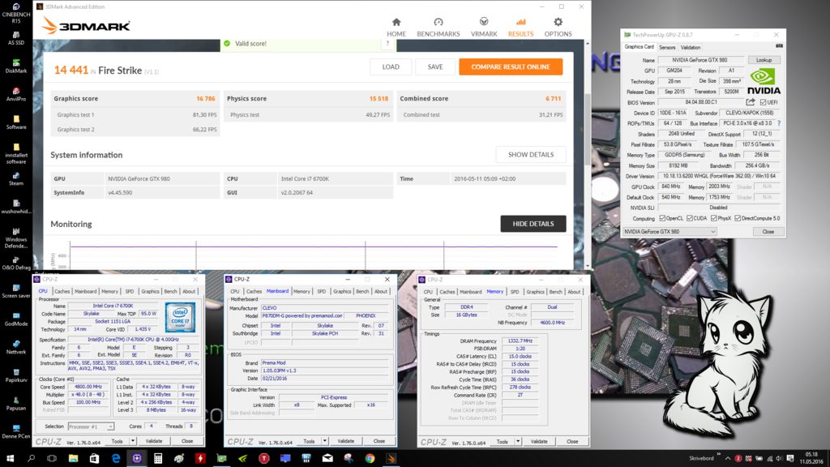Open the Processor selection dropdown in CPU-Z
The width and height of the screenshot is (830, 467).
point(91,426)
